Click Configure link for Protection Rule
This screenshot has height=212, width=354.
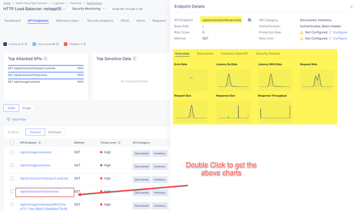tap(340, 33)
